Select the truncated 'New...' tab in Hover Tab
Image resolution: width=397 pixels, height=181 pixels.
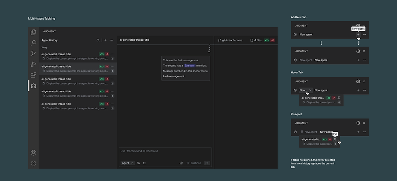tap(303, 90)
